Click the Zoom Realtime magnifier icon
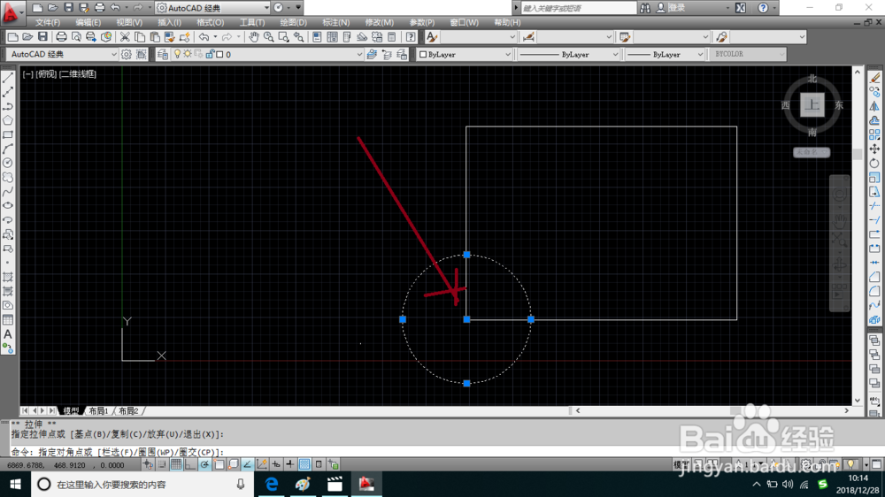 pos(269,37)
